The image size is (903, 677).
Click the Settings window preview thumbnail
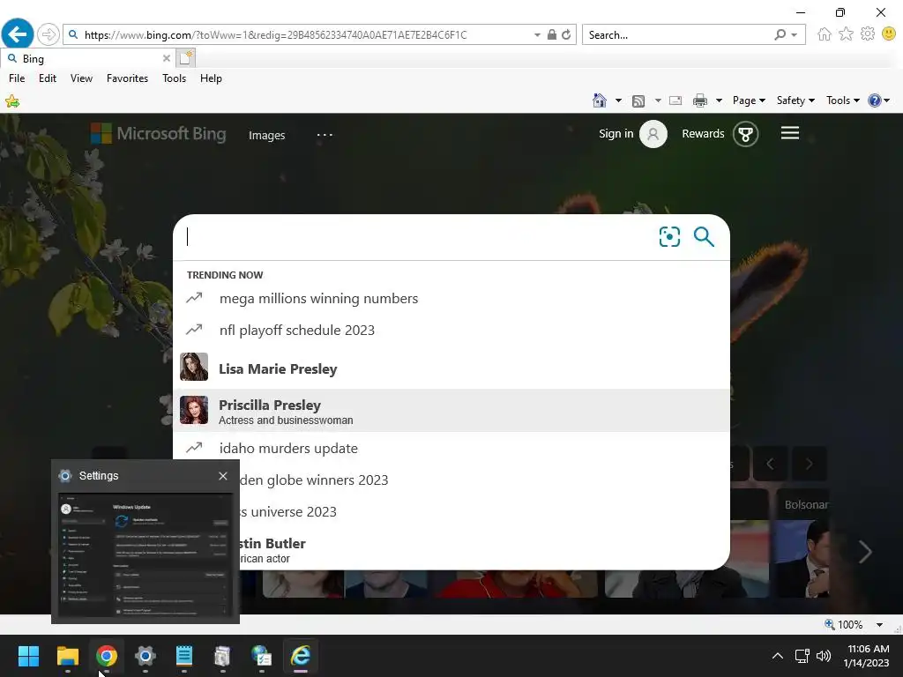(x=146, y=555)
